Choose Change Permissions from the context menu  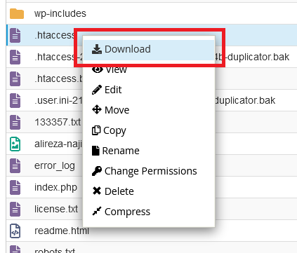pos(149,171)
